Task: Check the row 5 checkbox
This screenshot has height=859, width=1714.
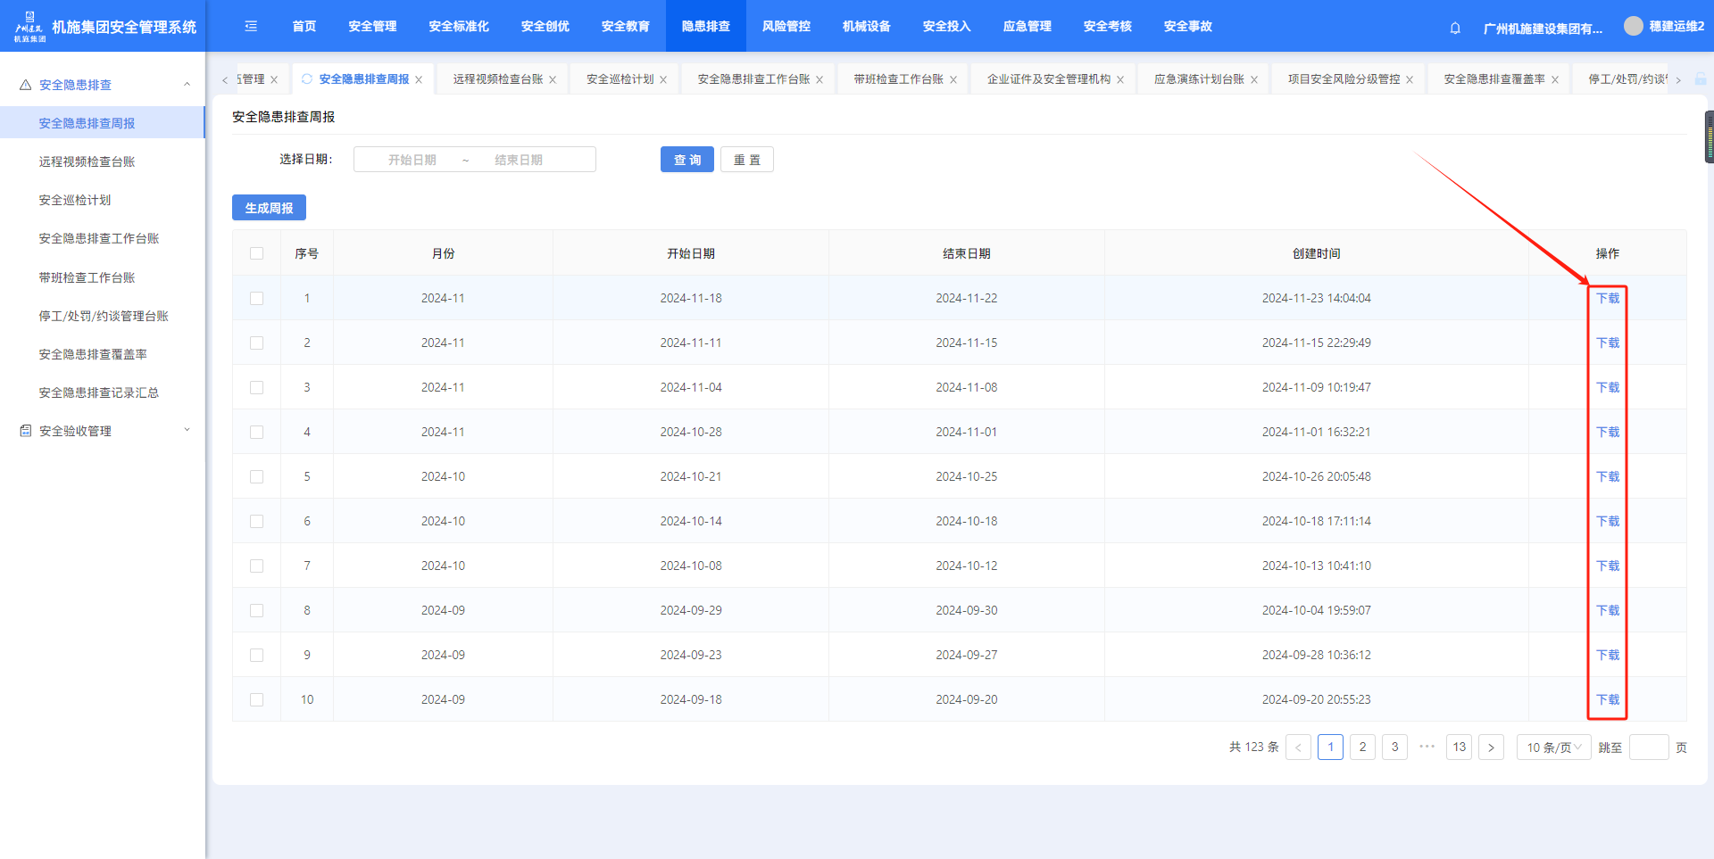Action: [257, 476]
